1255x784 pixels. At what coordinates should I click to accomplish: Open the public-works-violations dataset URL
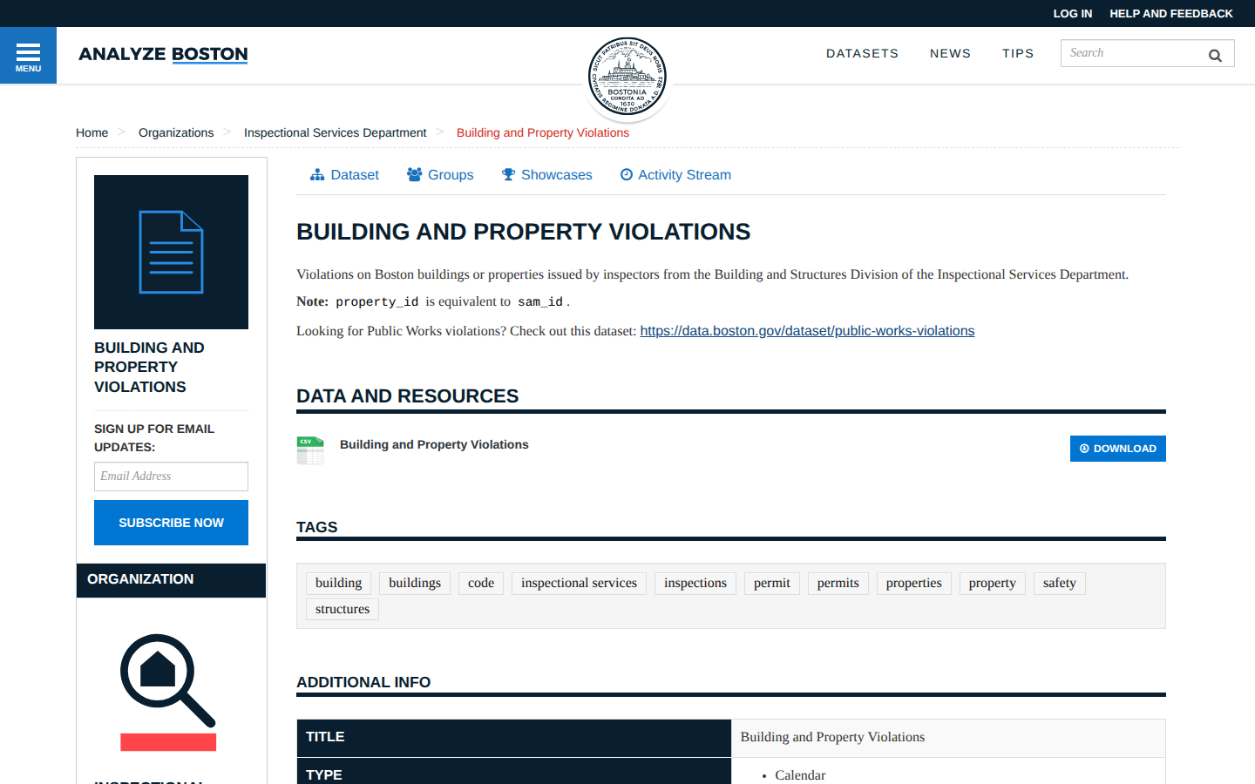click(x=807, y=331)
